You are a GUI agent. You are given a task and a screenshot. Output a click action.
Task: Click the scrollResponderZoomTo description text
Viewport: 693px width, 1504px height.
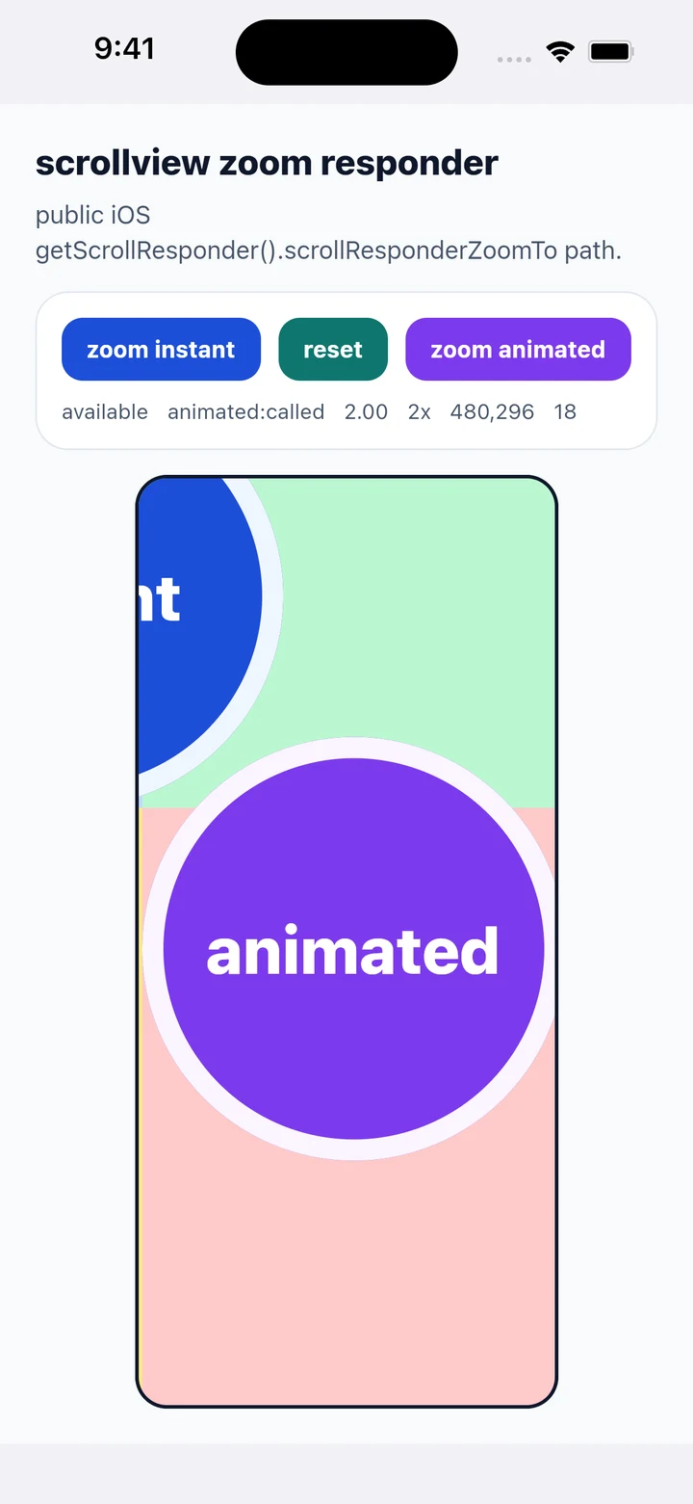pyautogui.click(x=328, y=232)
